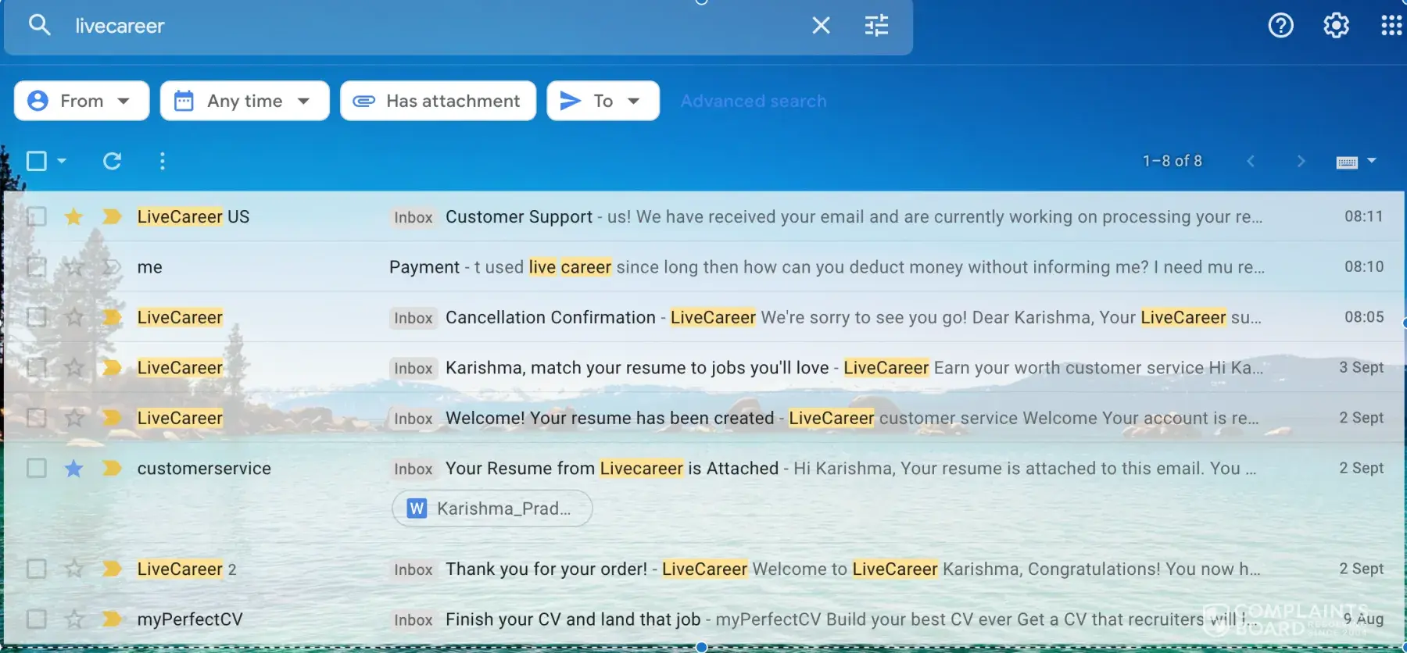The height and width of the screenshot is (653, 1407).
Task: Unstar the customerservice resume email
Action: [74, 469]
